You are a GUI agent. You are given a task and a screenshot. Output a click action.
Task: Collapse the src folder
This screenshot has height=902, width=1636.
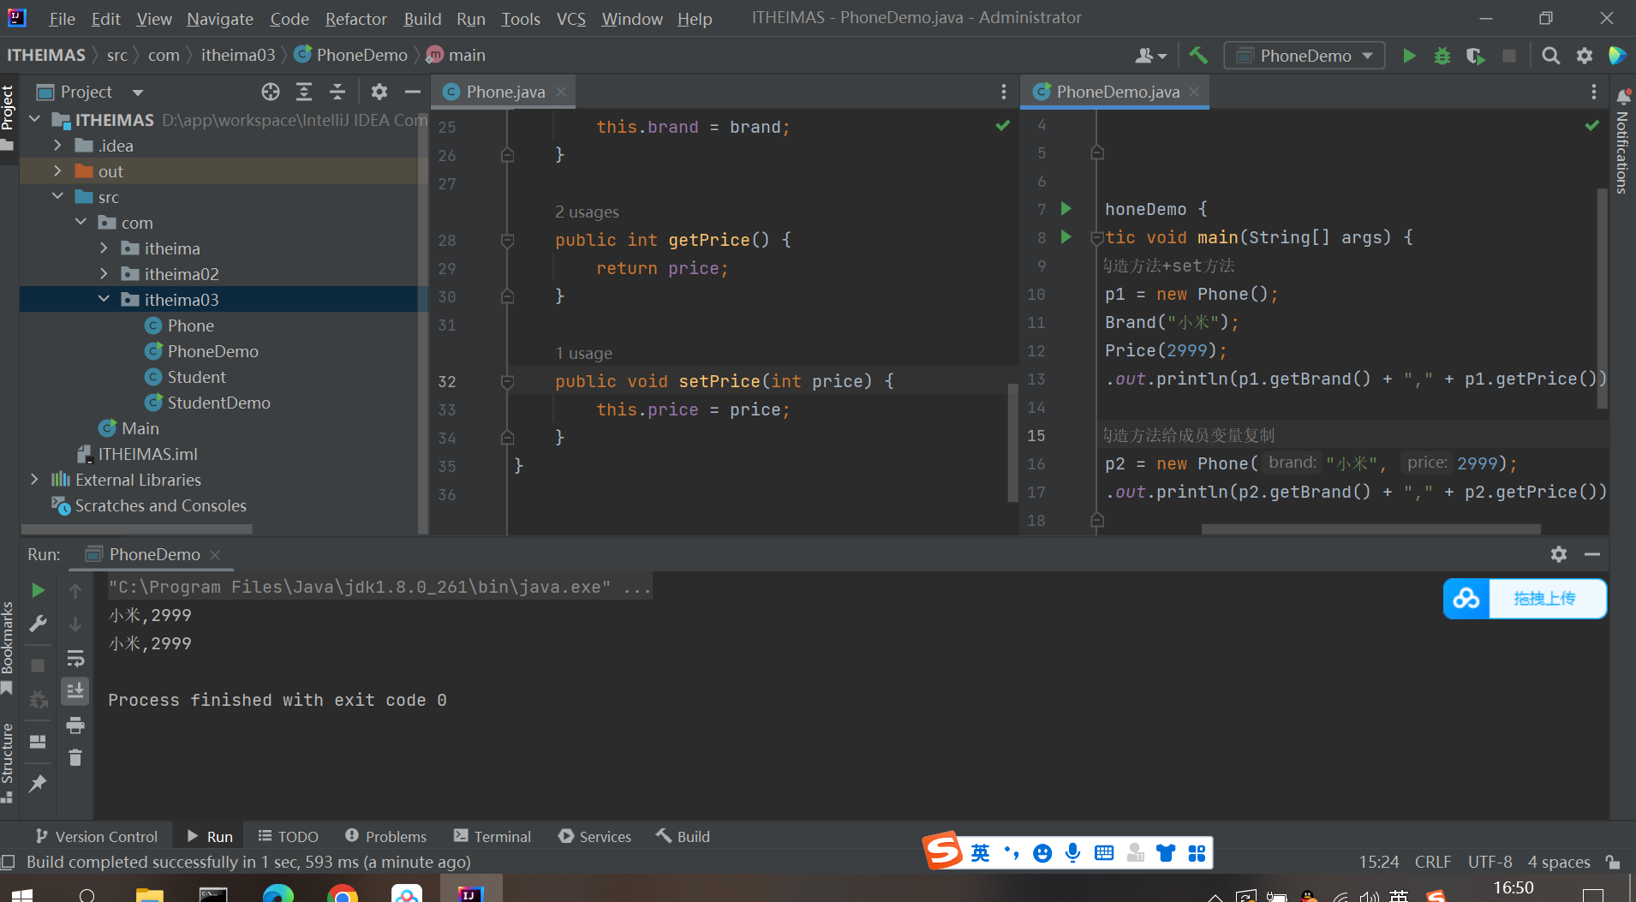(57, 197)
